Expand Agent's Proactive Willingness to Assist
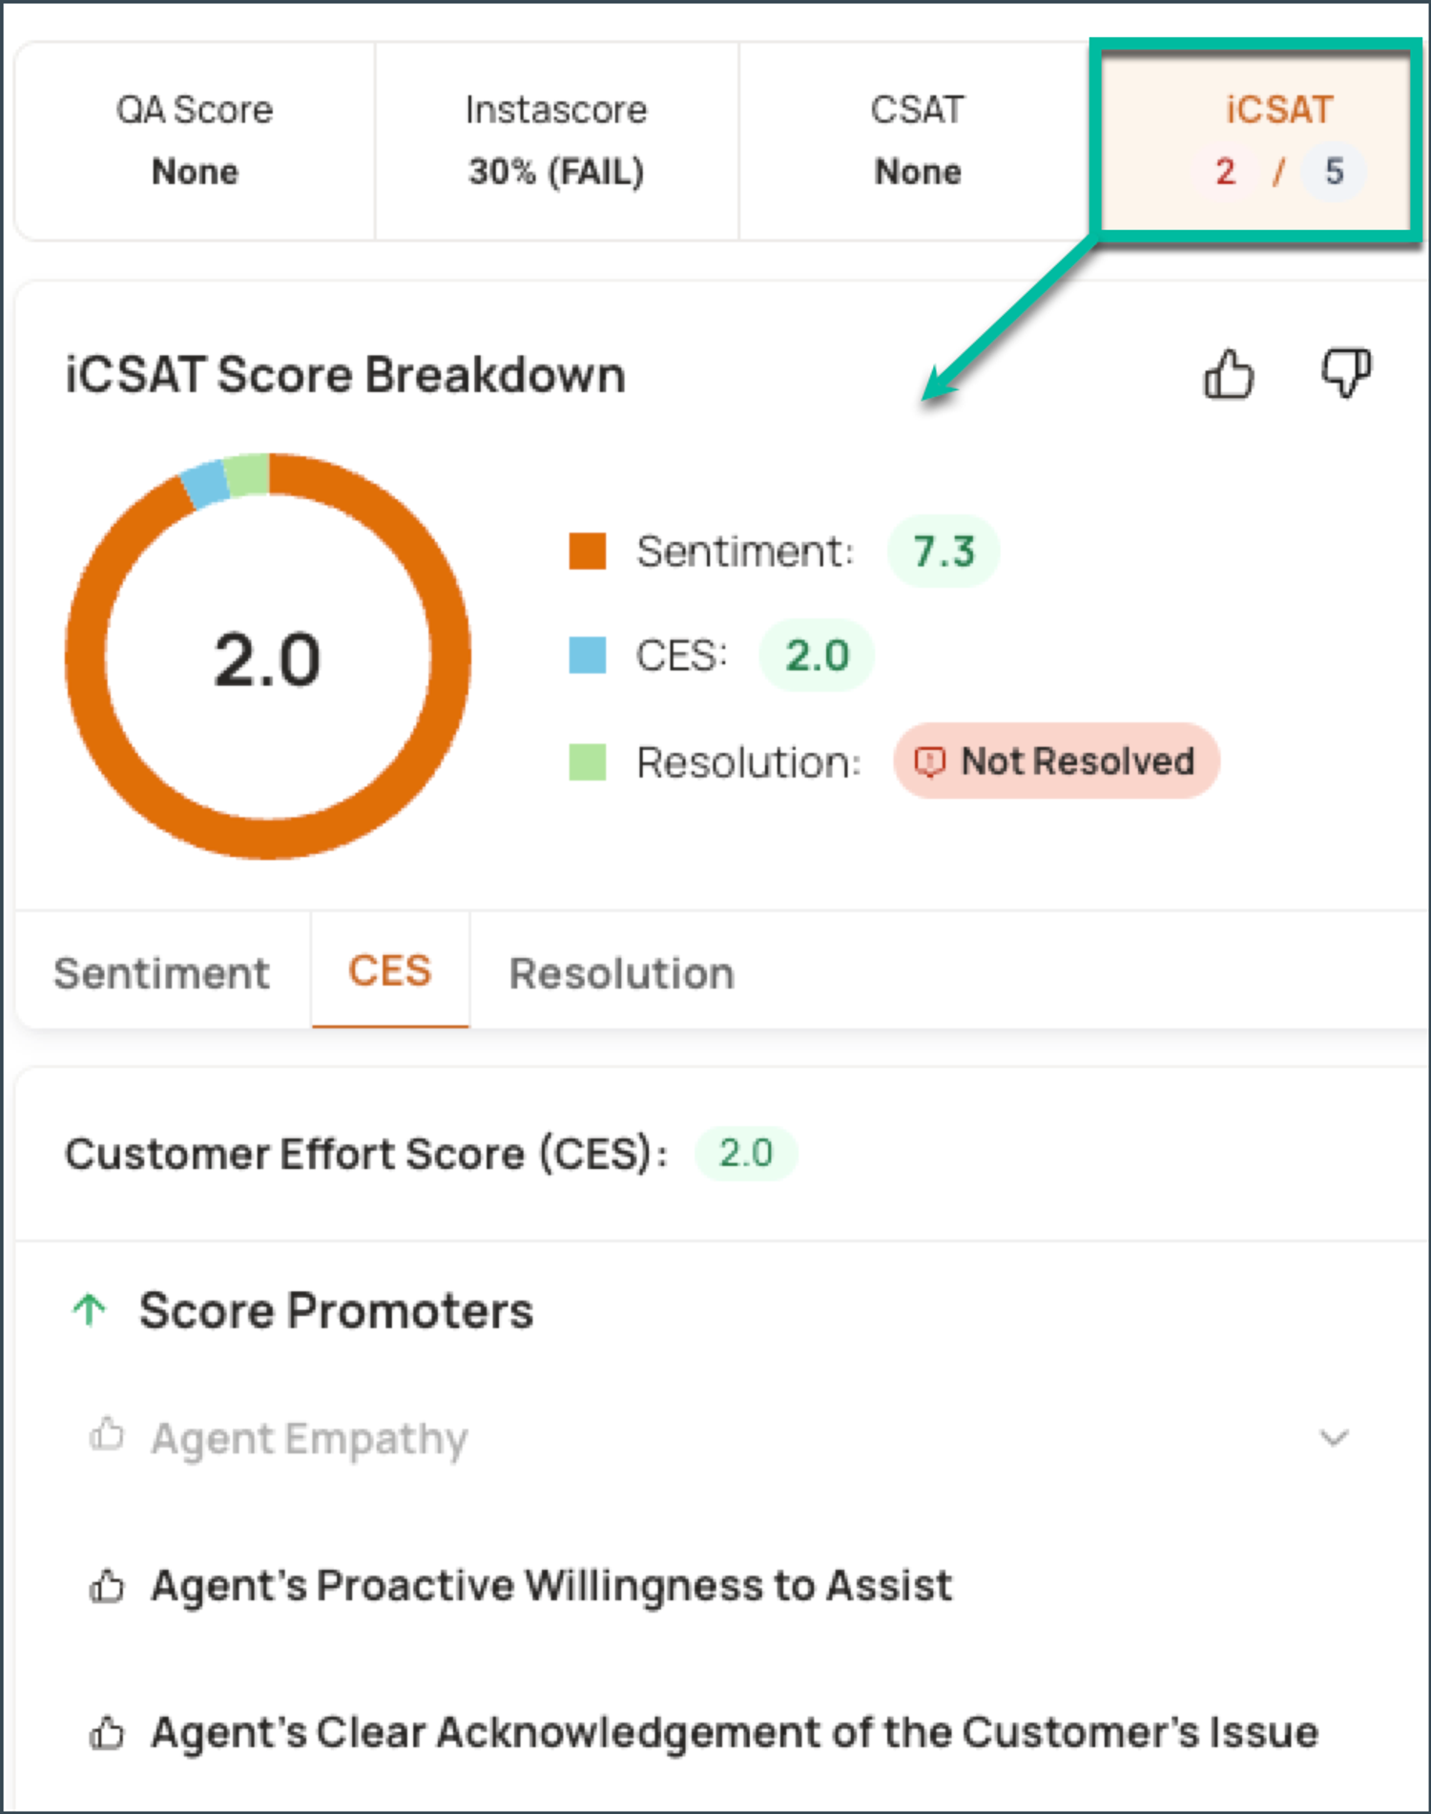 click(551, 1586)
